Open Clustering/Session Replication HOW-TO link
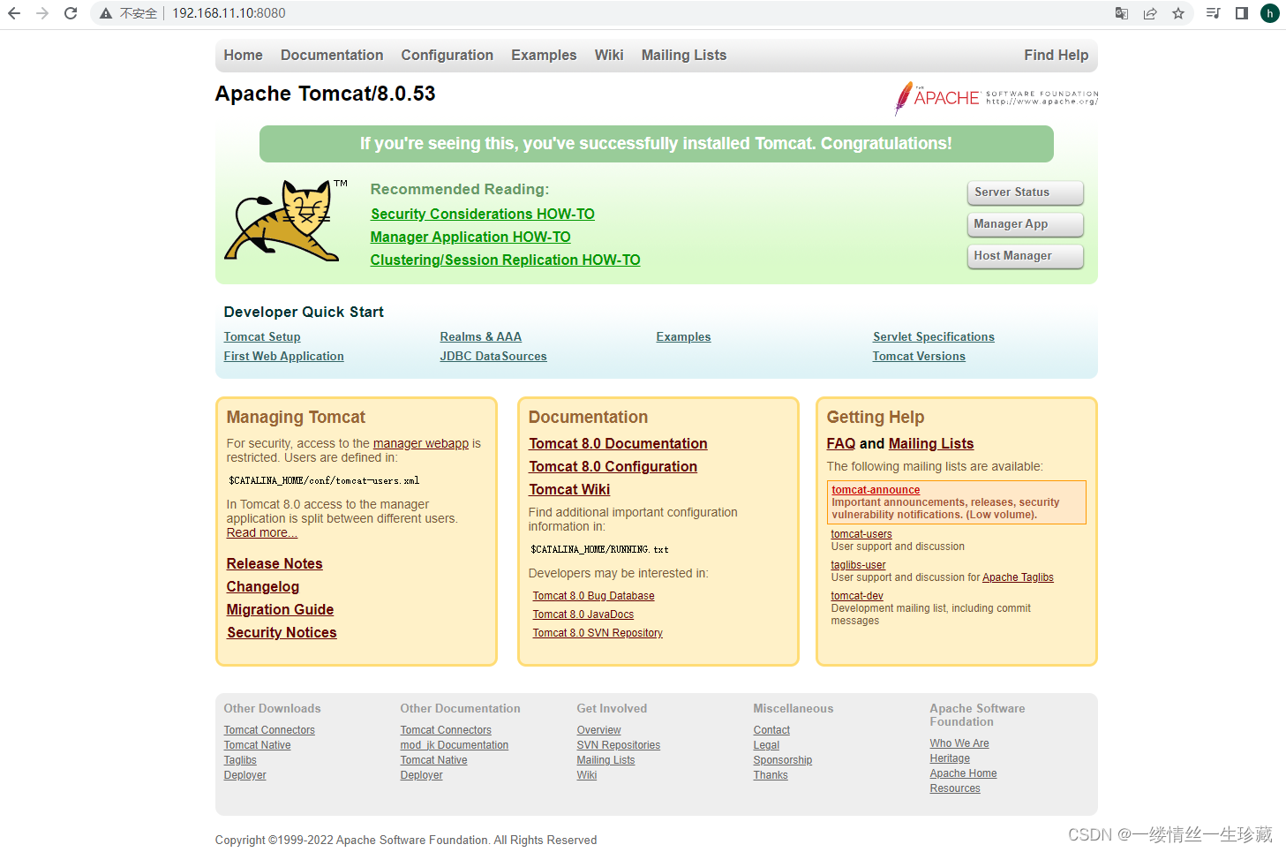Image resolution: width=1286 pixels, height=852 pixels. pyautogui.click(x=505, y=260)
